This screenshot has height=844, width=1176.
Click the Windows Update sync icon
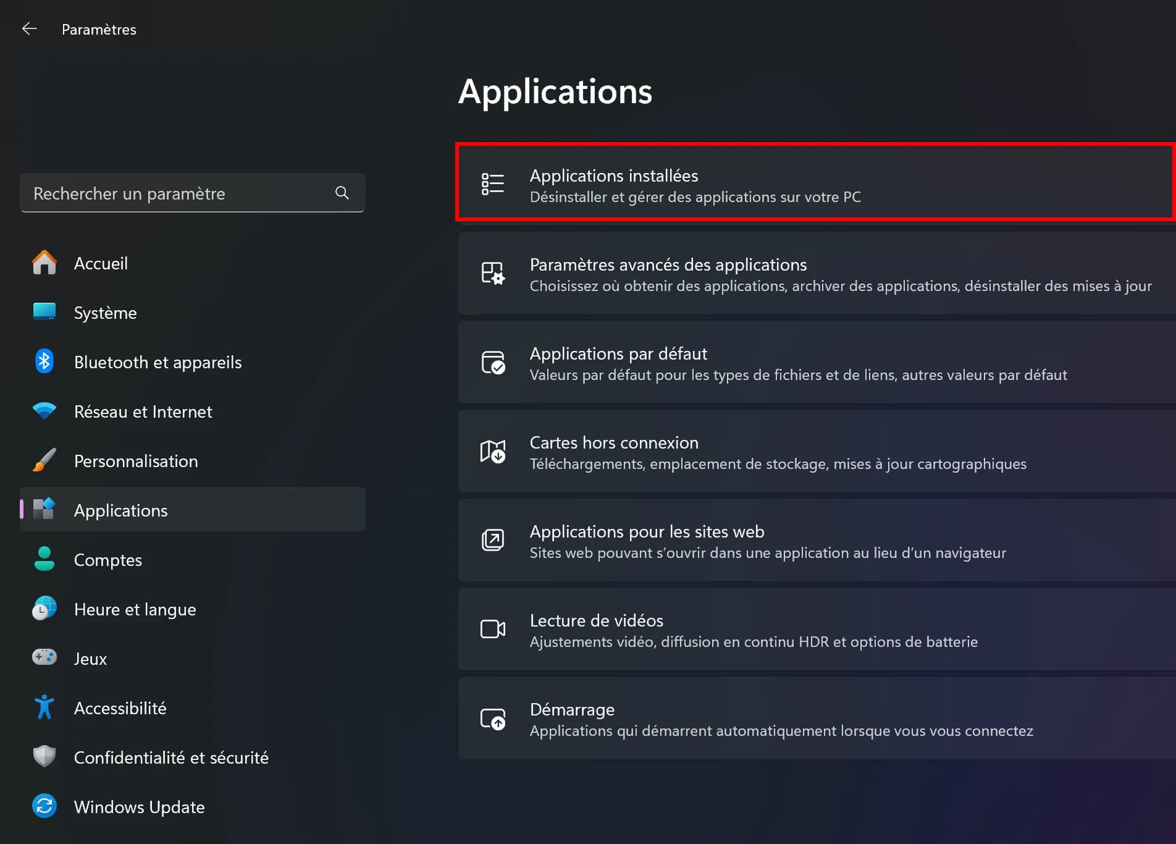(44, 806)
